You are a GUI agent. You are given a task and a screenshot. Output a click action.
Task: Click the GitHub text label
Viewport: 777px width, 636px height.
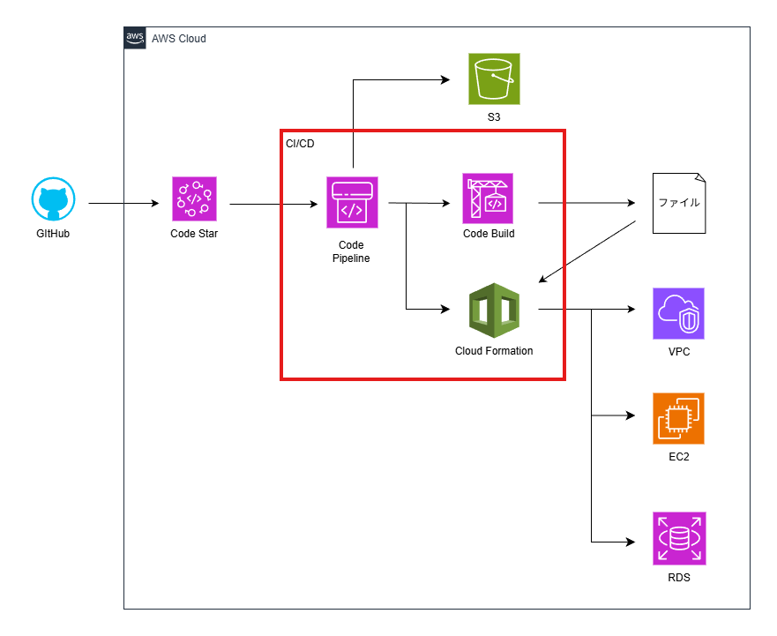54,235
